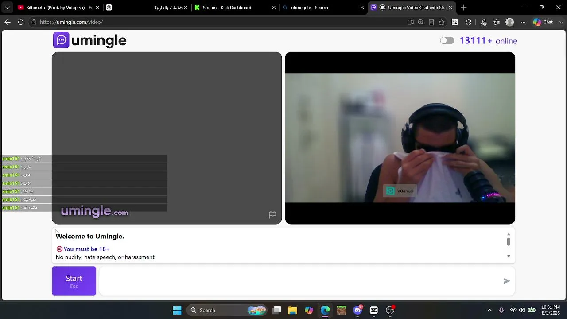Click the microphone tray icon

pyautogui.click(x=501, y=310)
